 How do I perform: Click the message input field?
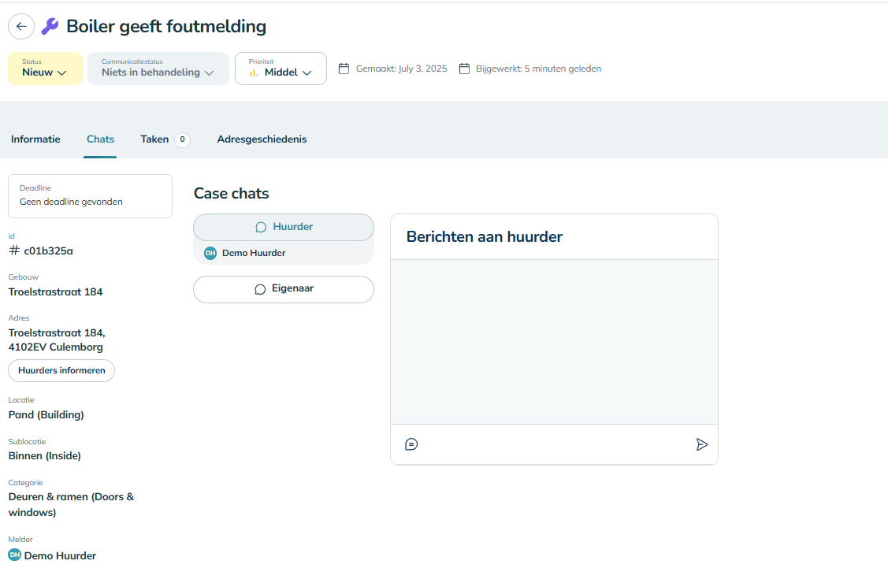tap(552, 444)
